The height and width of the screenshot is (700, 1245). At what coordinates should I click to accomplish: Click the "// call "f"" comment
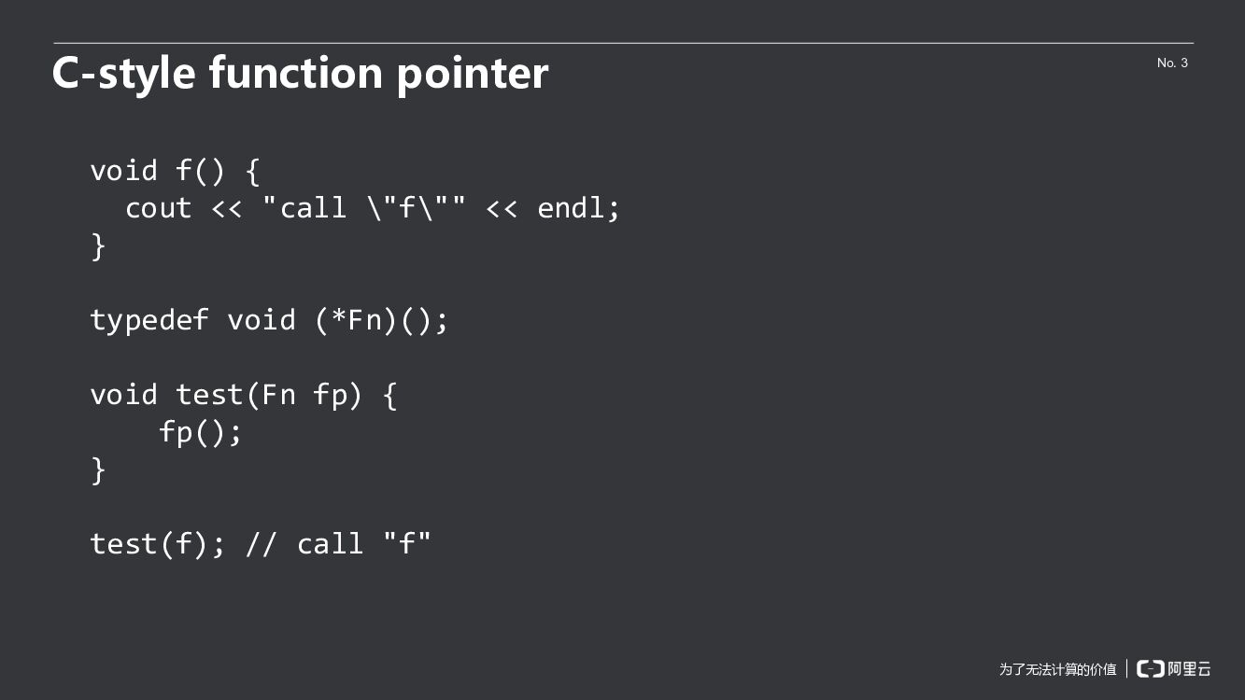(338, 544)
